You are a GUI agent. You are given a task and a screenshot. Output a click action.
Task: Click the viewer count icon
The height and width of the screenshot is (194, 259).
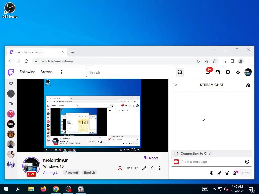tap(120, 168)
